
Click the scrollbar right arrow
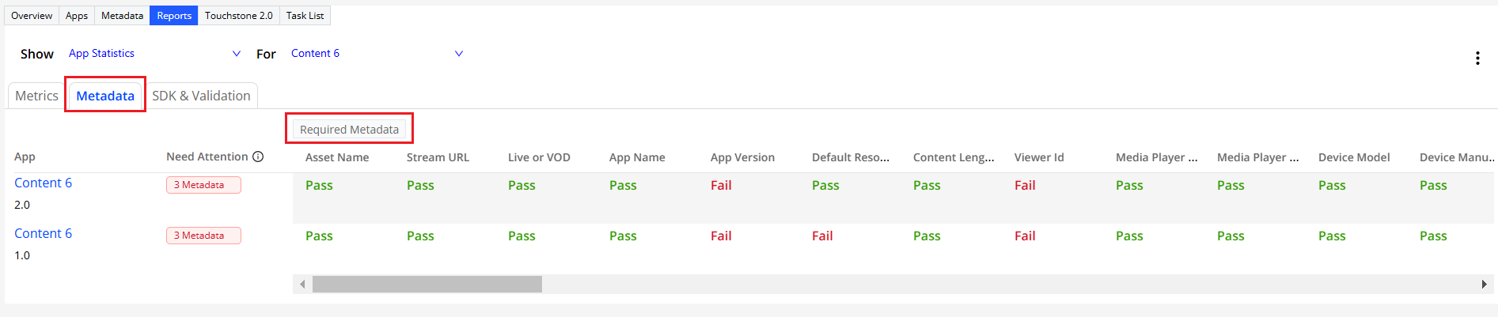1484,284
